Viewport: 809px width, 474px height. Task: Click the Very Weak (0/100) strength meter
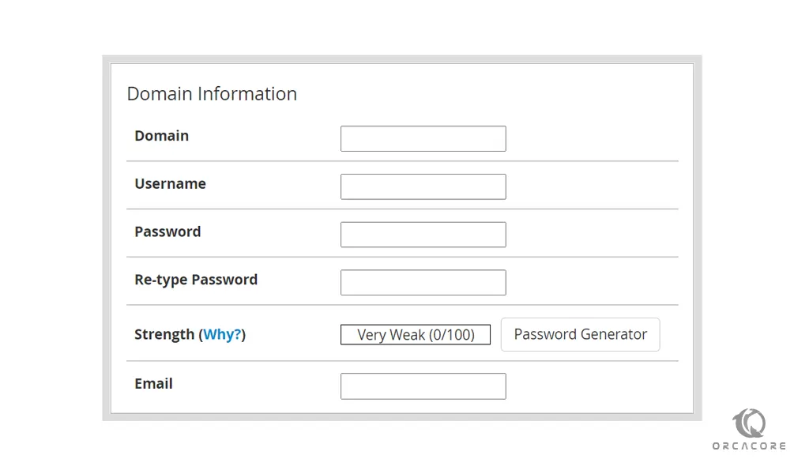416,335
